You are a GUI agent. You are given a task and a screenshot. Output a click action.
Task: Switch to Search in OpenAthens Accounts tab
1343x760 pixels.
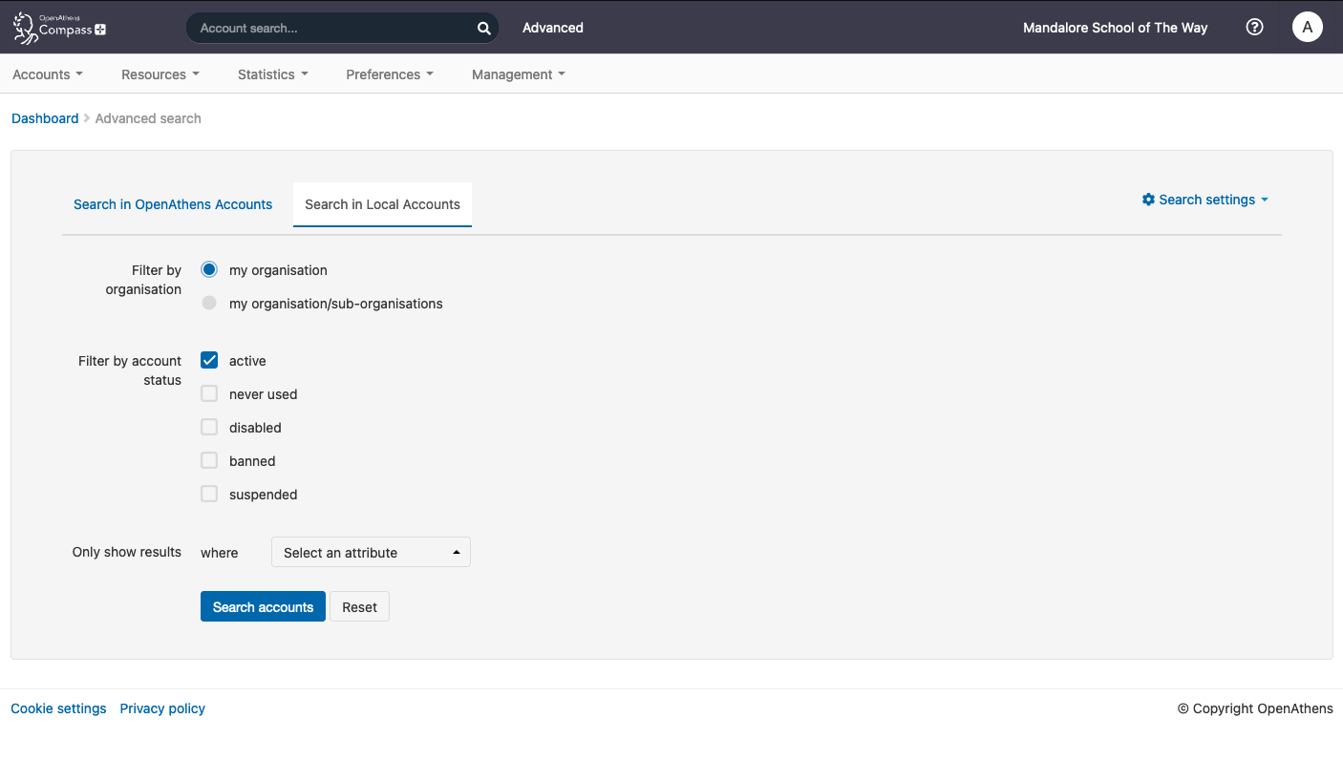tap(172, 204)
